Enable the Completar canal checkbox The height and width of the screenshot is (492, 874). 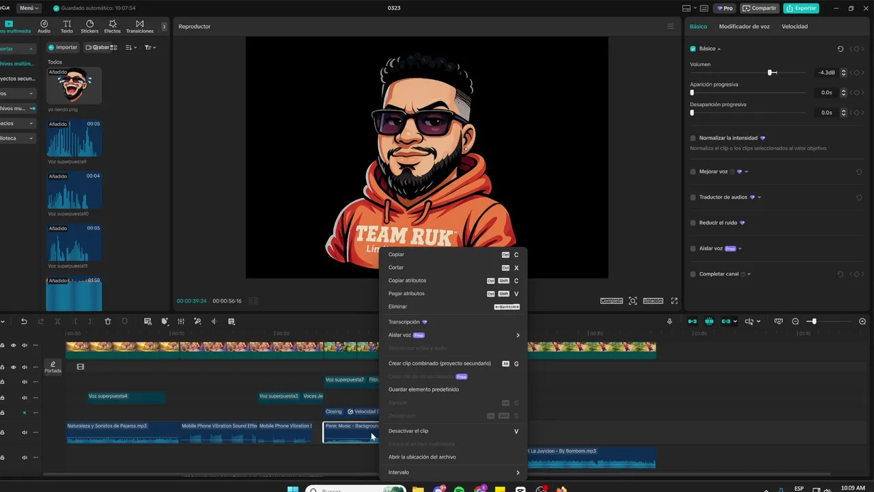click(x=693, y=274)
